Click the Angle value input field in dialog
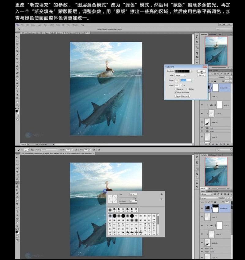The width and height of the screenshot is (245, 260). click(x=186, y=81)
